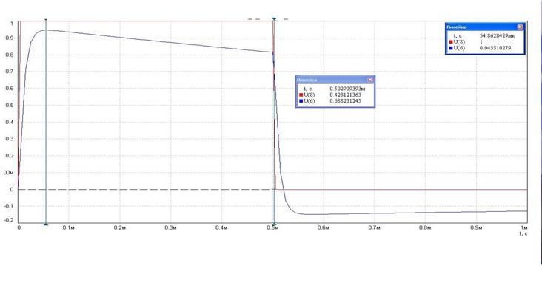This screenshot has height=288, width=542.
Task: Click the -0.2 label on vertical axis
Action: [x=10, y=220]
